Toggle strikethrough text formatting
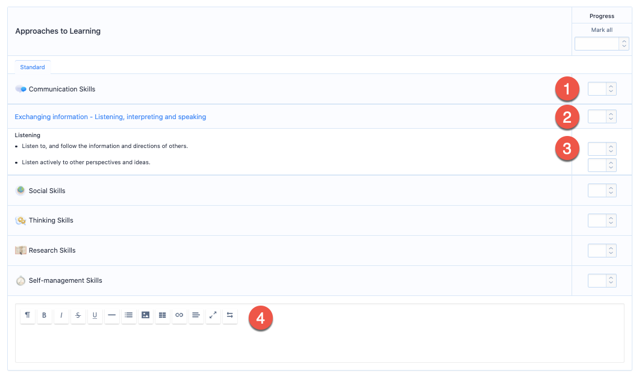This screenshot has width=639, height=376. pyautogui.click(x=78, y=315)
